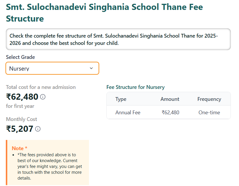
Task: Click the school Fee Structure page title
Action: [104, 13]
